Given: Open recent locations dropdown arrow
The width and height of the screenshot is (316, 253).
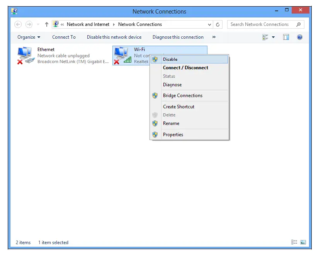Looking at the screenshot, I should (38, 25).
